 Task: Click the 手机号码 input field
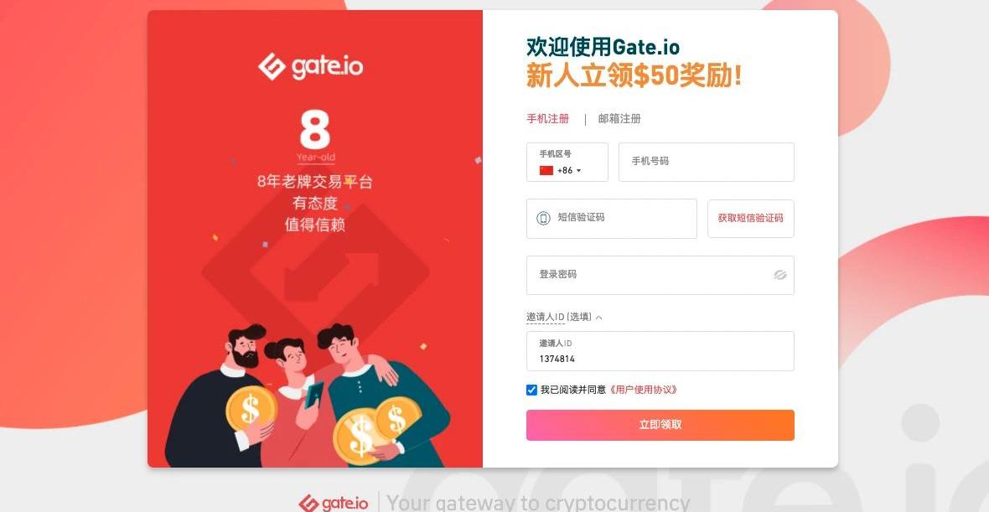(707, 162)
